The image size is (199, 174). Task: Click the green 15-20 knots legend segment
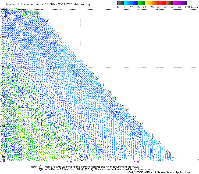tap(141, 3)
